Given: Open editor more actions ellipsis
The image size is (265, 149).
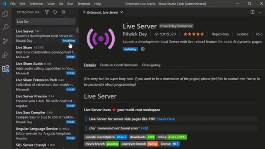Looking at the screenshot, I should click(x=260, y=12).
